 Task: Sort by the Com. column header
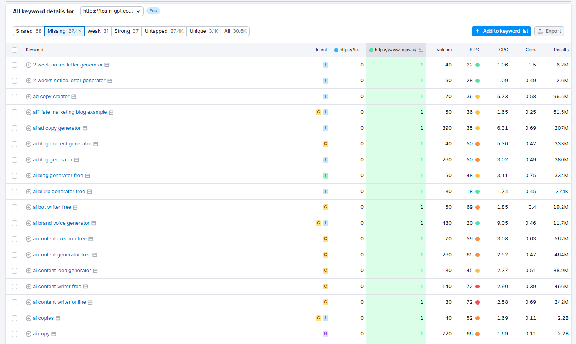(x=531, y=50)
